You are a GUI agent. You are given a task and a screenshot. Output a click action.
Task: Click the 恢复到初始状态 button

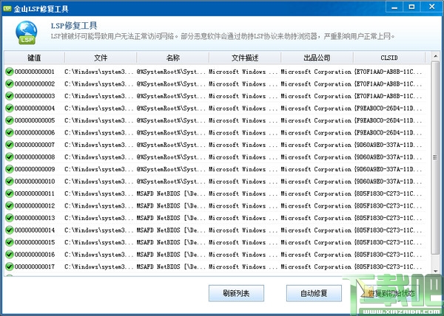pos(391,293)
